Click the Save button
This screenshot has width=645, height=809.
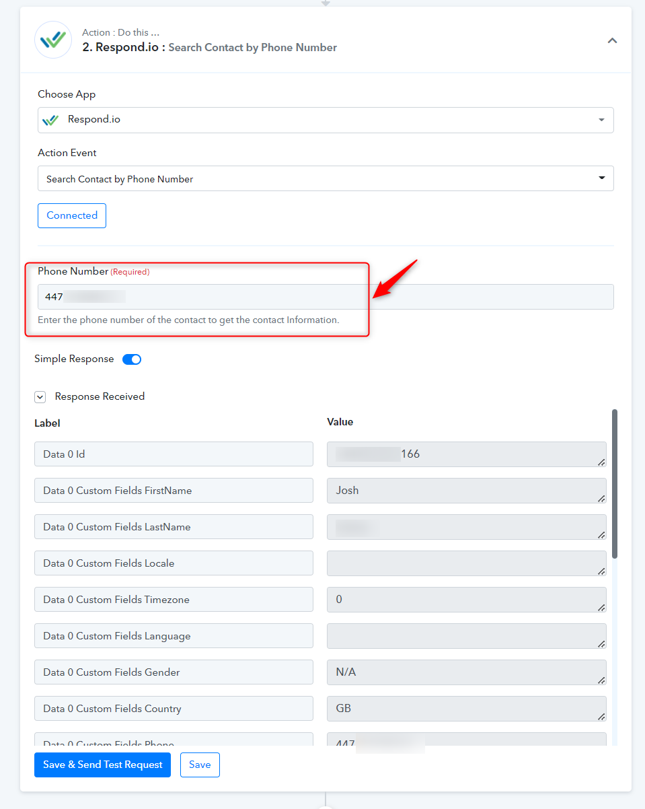[x=200, y=765]
